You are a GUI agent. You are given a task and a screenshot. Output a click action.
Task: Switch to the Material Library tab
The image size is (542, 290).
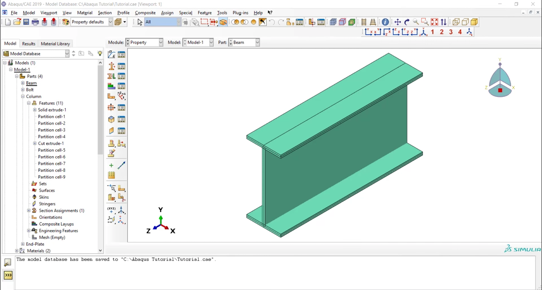coord(55,44)
